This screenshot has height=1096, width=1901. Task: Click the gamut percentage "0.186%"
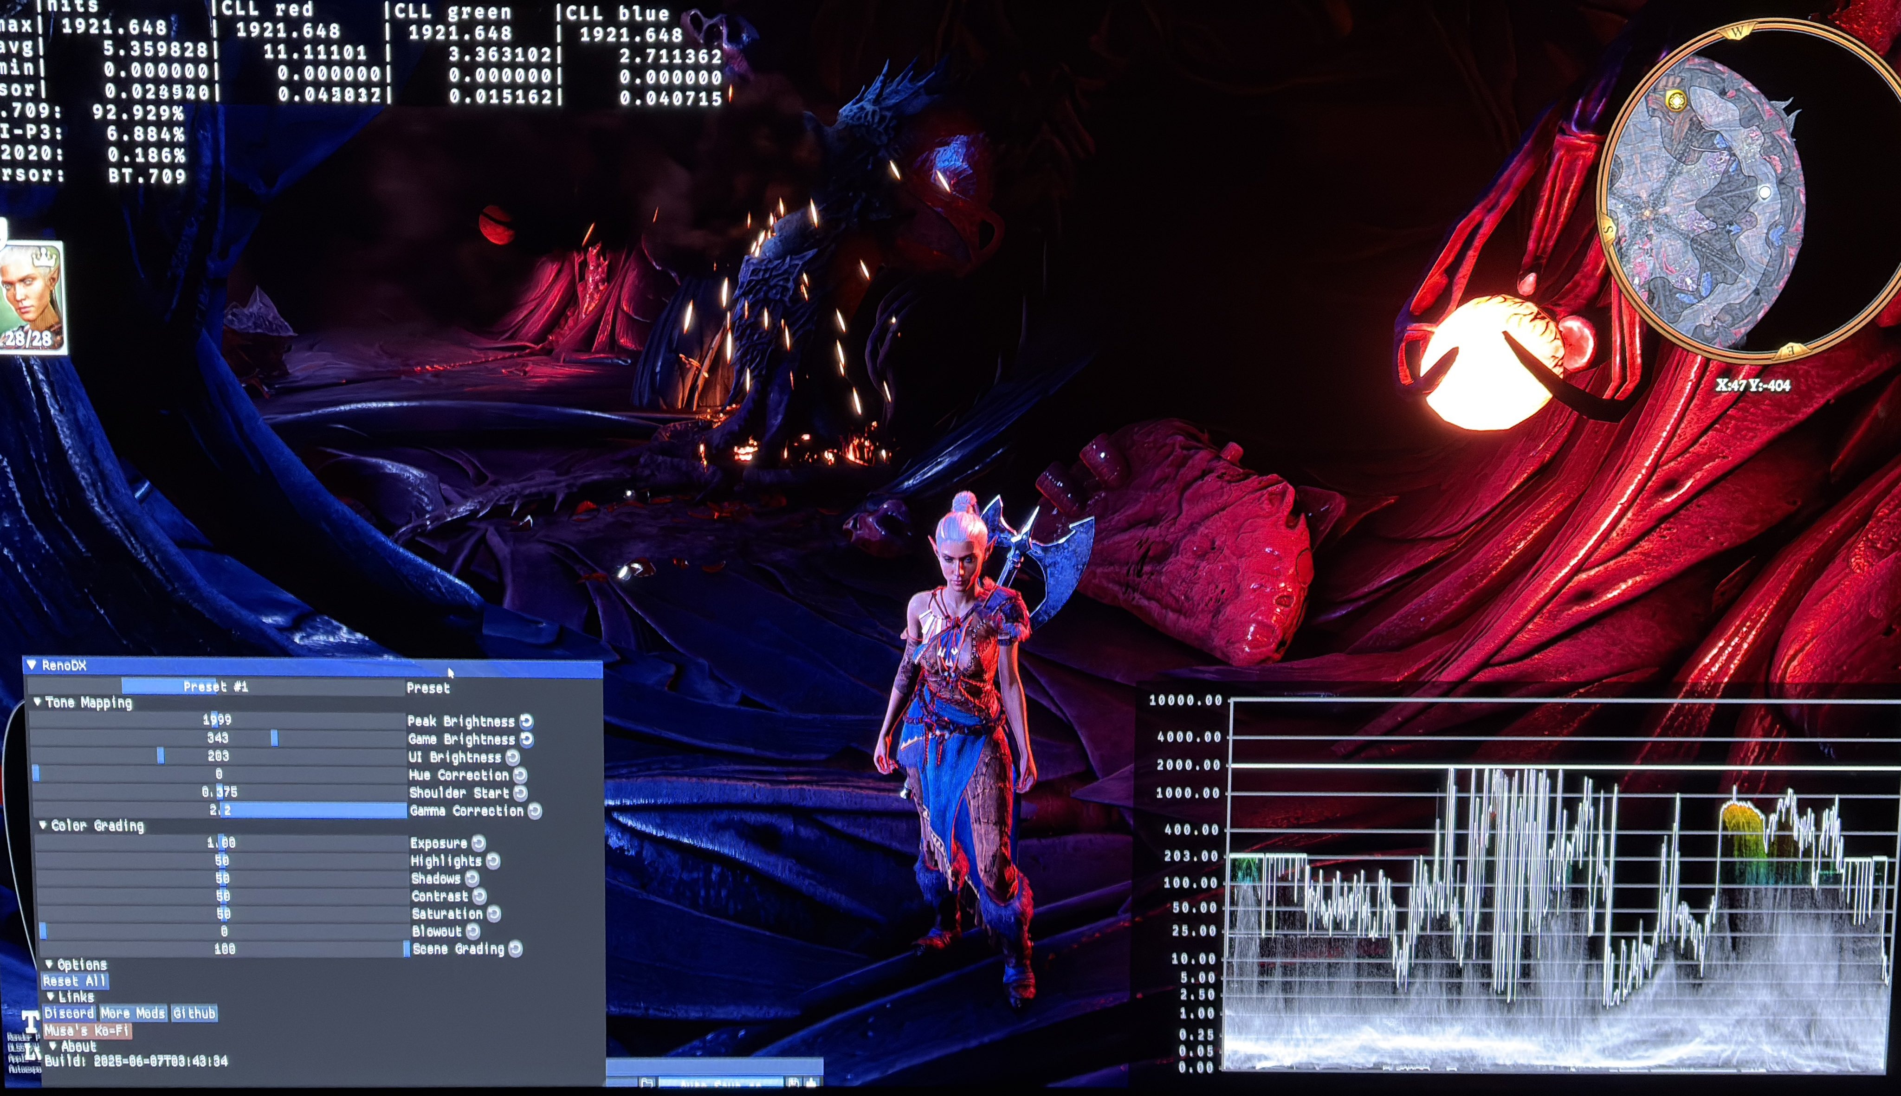click(x=147, y=155)
